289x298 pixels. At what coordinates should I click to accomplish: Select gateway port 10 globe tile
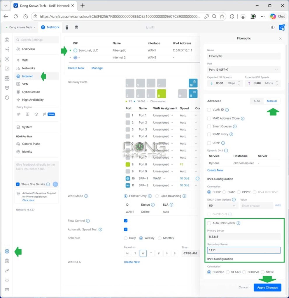[x=193, y=83]
